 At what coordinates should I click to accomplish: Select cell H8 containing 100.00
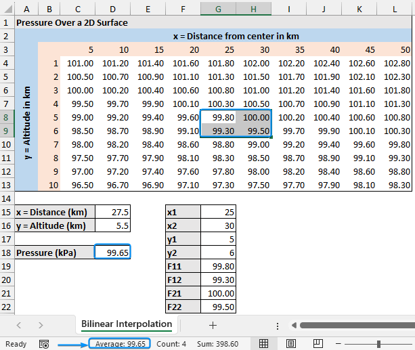pos(253,117)
